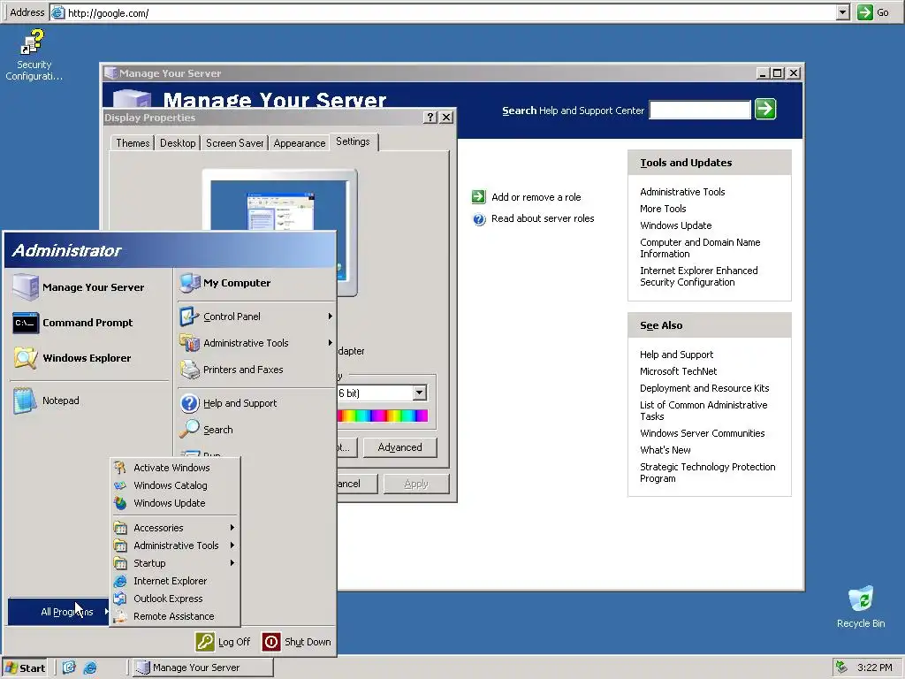Click the Manage Your Server start menu icon
The height and width of the screenshot is (679, 905).
click(26, 287)
